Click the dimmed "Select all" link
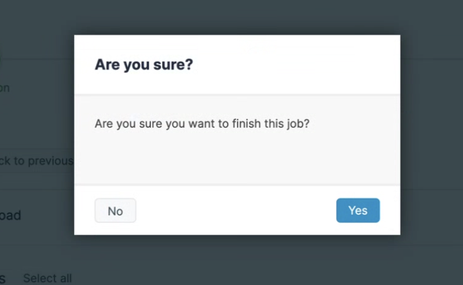463x285 pixels. 47,278
